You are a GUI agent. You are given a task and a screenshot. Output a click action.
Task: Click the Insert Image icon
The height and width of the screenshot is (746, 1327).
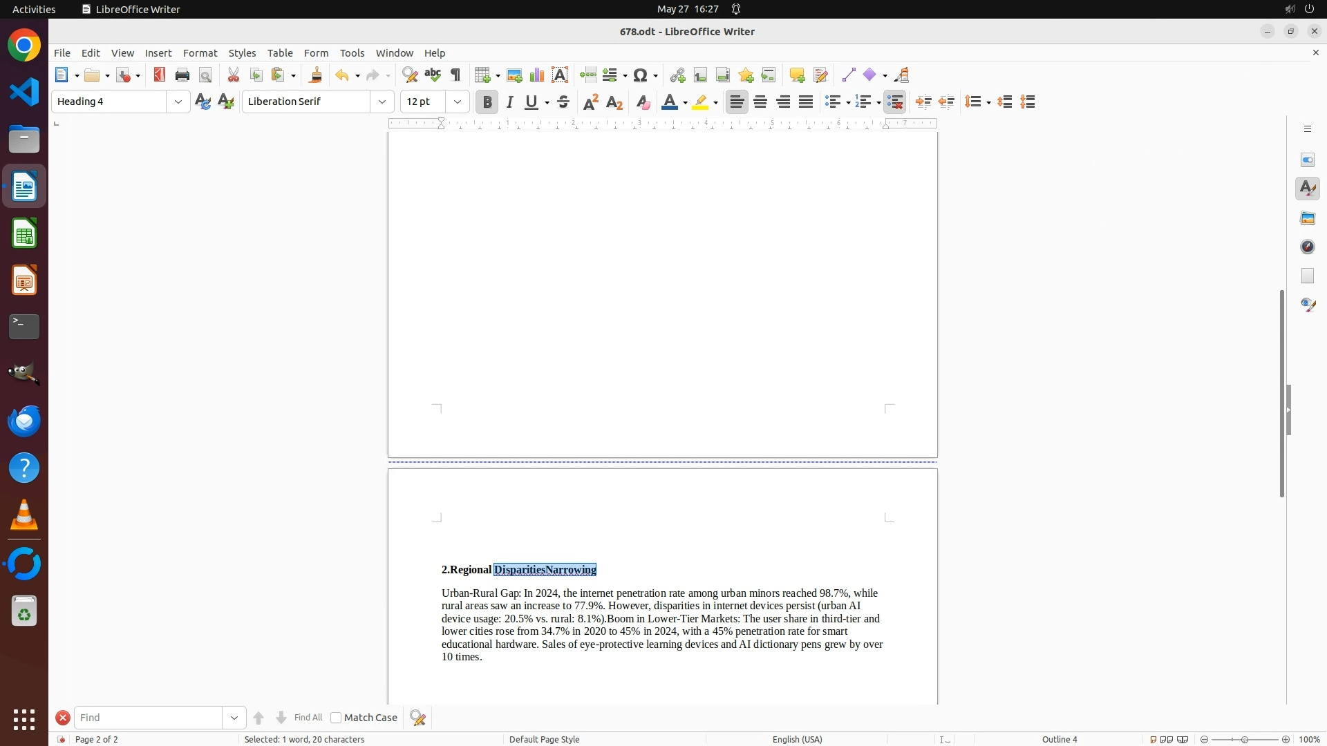(514, 75)
